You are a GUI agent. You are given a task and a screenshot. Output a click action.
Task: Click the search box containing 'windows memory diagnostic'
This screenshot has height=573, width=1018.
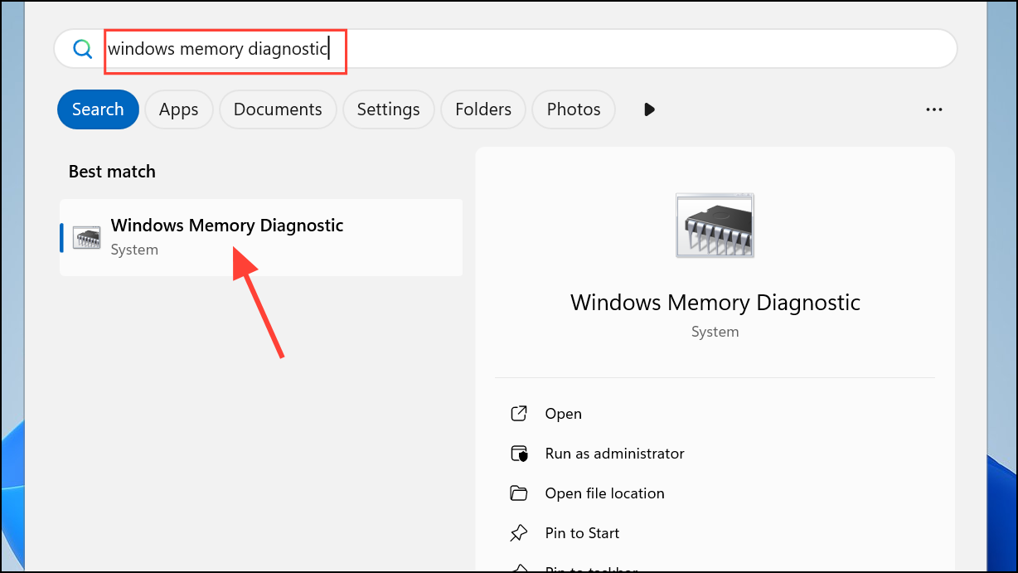(506, 49)
